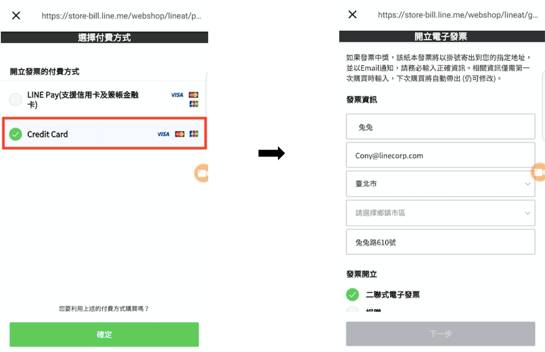This screenshot has height=352, width=545.
Task: Click the store-bill.line.me URL on left screen
Action: pos(121,16)
